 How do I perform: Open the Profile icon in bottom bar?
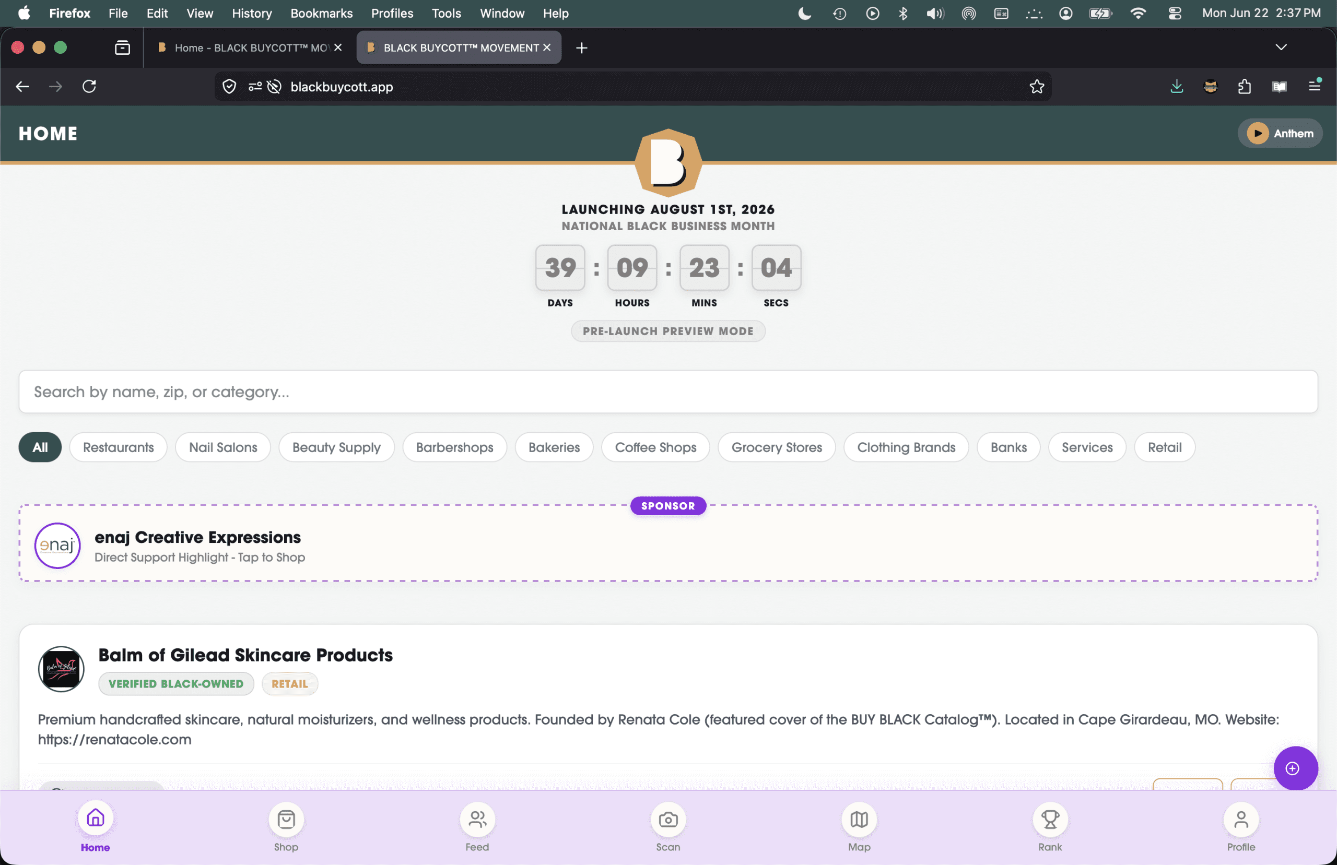click(1241, 820)
